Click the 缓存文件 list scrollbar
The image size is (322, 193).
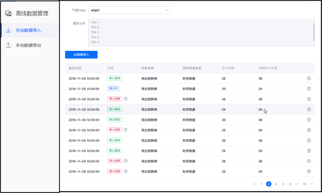click(x=313, y=31)
